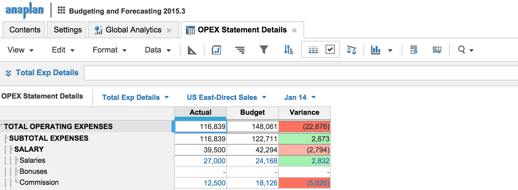This screenshot has width=518, height=190.
Task: Click Commission Actual cell 12,500
Action: pos(201,183)
